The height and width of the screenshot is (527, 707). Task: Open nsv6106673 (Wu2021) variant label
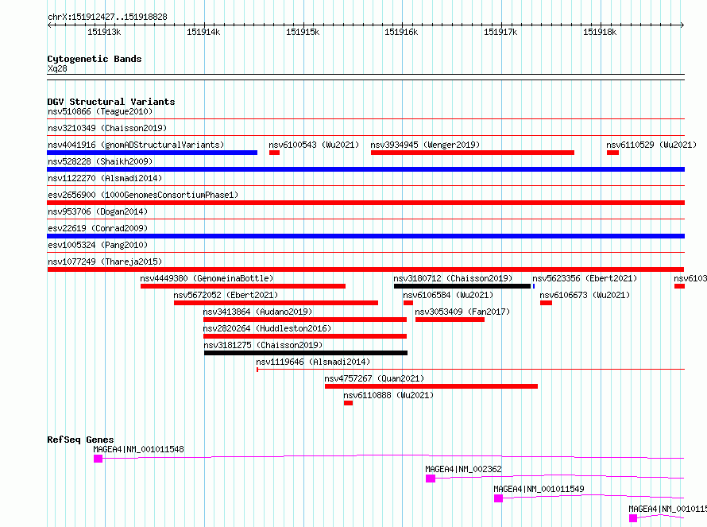pos(585,295)
